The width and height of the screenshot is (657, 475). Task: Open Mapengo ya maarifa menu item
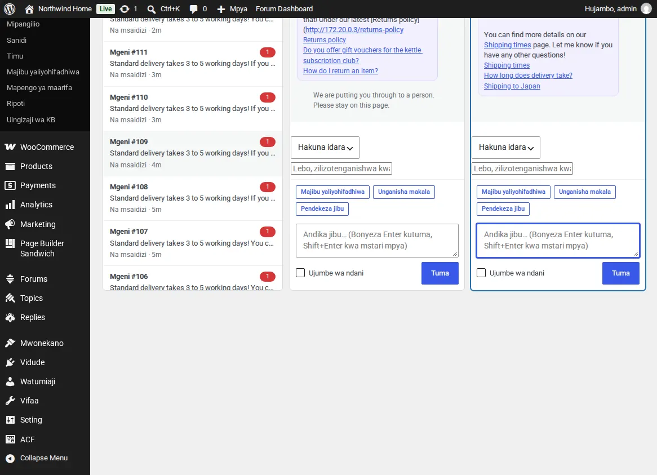39,88
